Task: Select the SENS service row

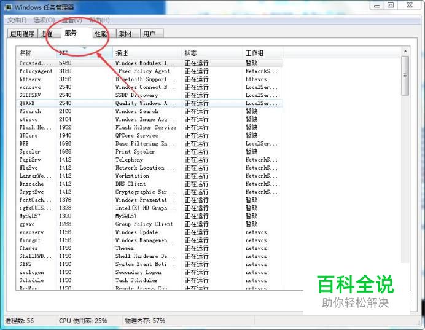Action: click(x=149, y=264)
